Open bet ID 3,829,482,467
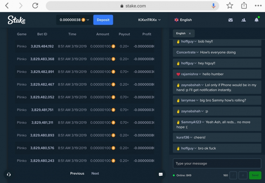Image resolution: width=265 pixels, height=183 pixels. pyautogui.click(x=42, y=84)
